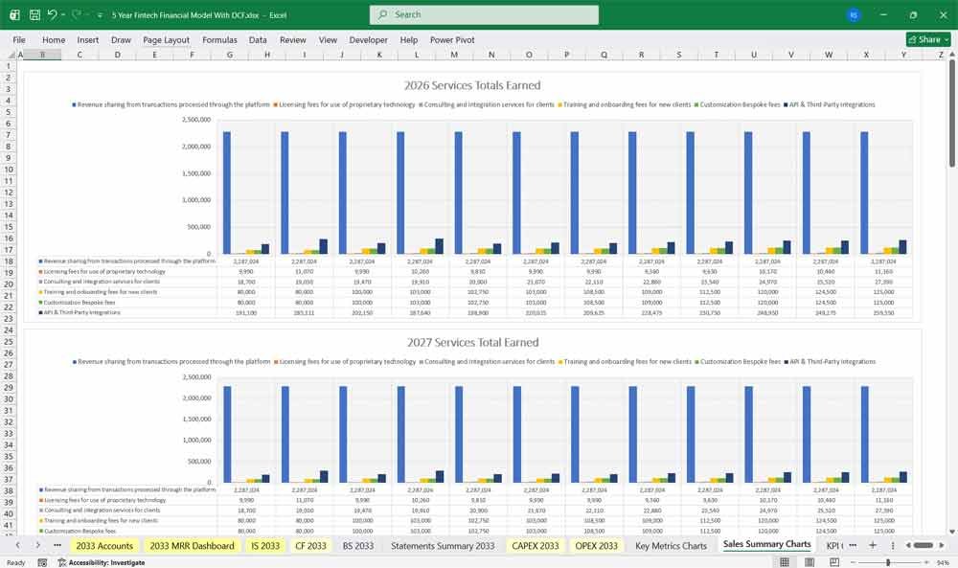Click the ellipsis for more hidden sheet tabs on left
Image resolution: width=958 pixels, height=568 pixels.
[x=57, y=545]
